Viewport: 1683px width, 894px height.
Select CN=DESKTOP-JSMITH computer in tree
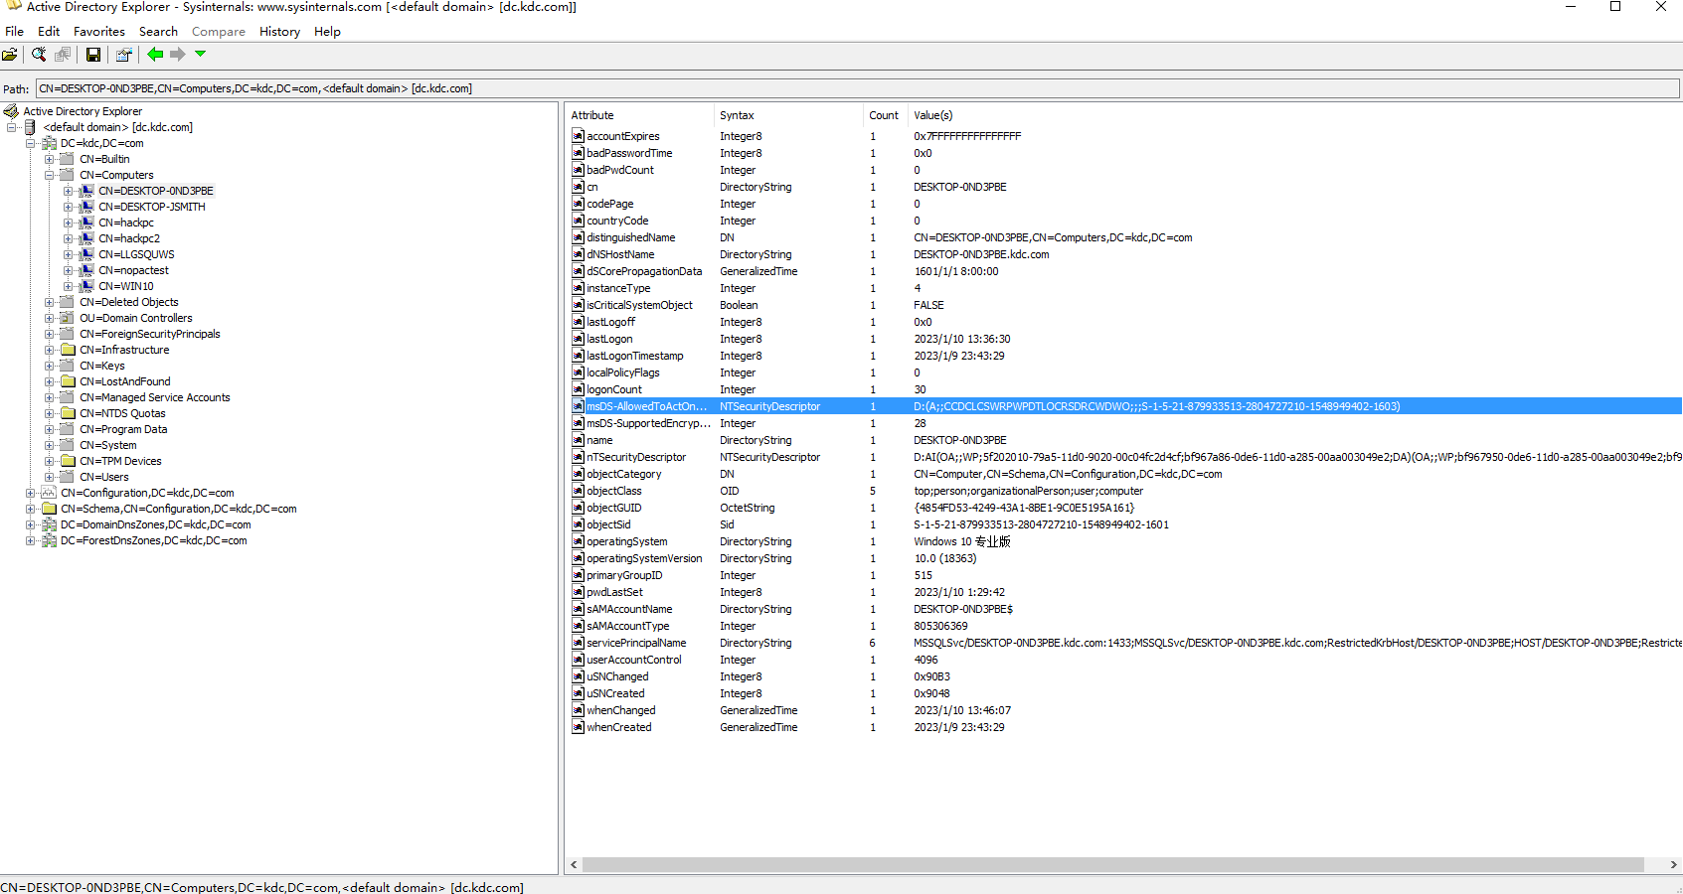point(152,207)
